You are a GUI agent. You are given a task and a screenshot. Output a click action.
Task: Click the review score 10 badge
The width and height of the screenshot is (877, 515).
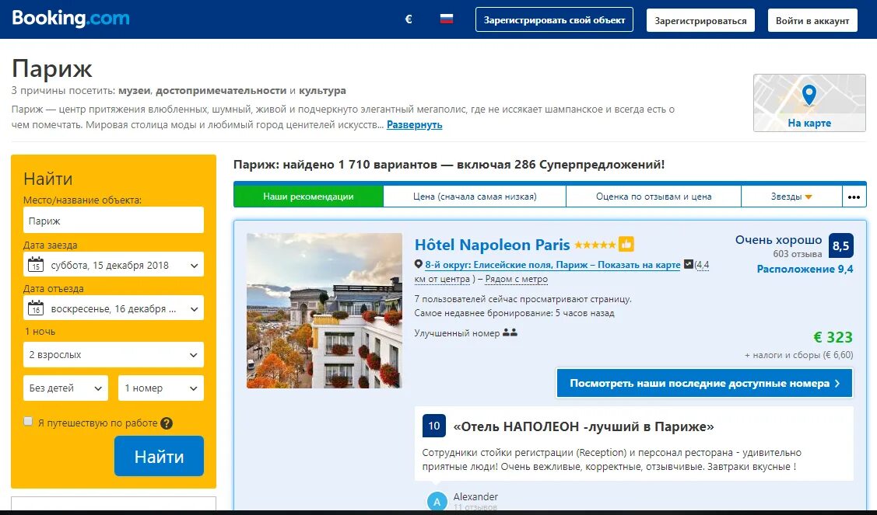[x=434, y=426]
